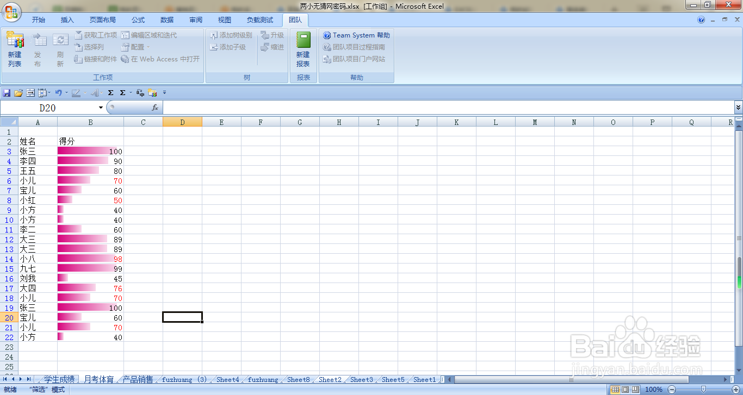Click the form icon after Open folder
Screen dimensions: 743x395
(x=30, y=93)
